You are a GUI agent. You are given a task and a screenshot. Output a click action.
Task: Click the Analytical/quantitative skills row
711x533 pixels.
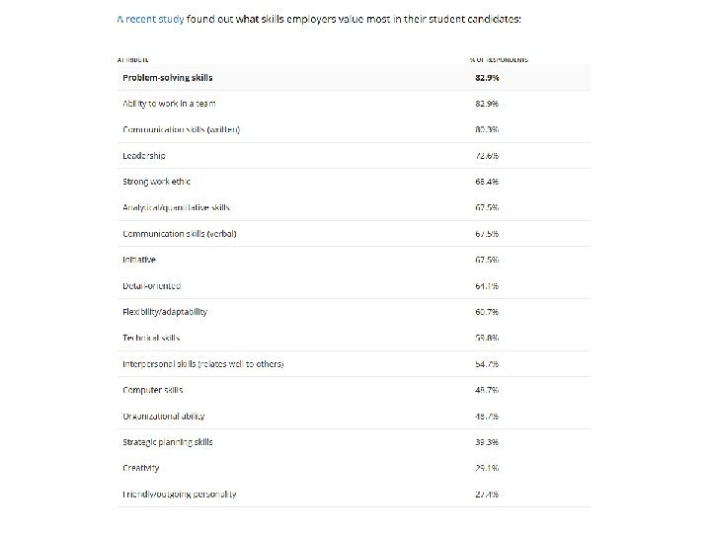(176, 207)
